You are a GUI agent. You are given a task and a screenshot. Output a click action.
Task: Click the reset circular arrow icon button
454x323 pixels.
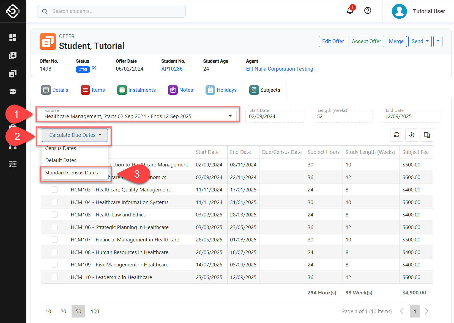(x=412, y=135)
